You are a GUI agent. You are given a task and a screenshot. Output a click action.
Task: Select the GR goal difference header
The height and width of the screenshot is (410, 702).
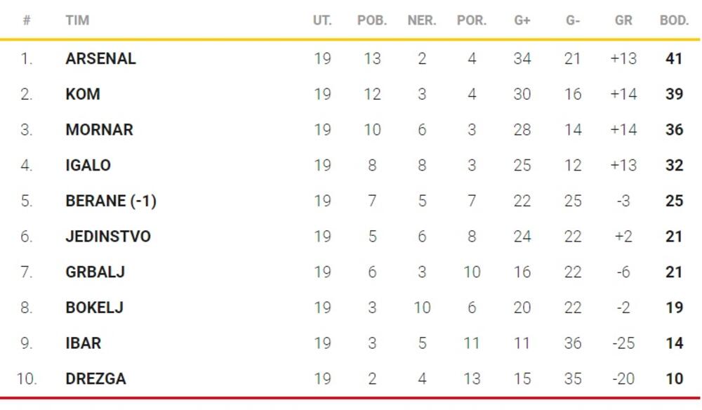tap(623, 20)
